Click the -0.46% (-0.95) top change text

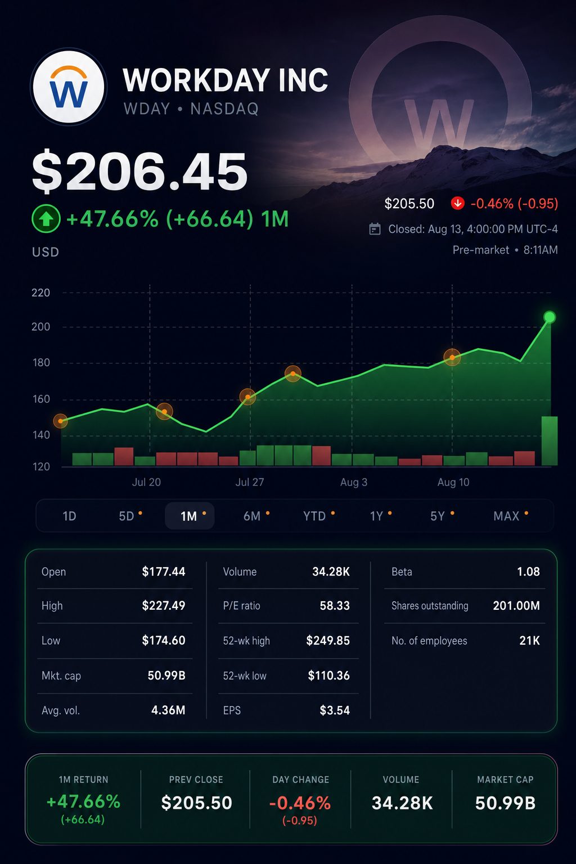pos(514,204)
